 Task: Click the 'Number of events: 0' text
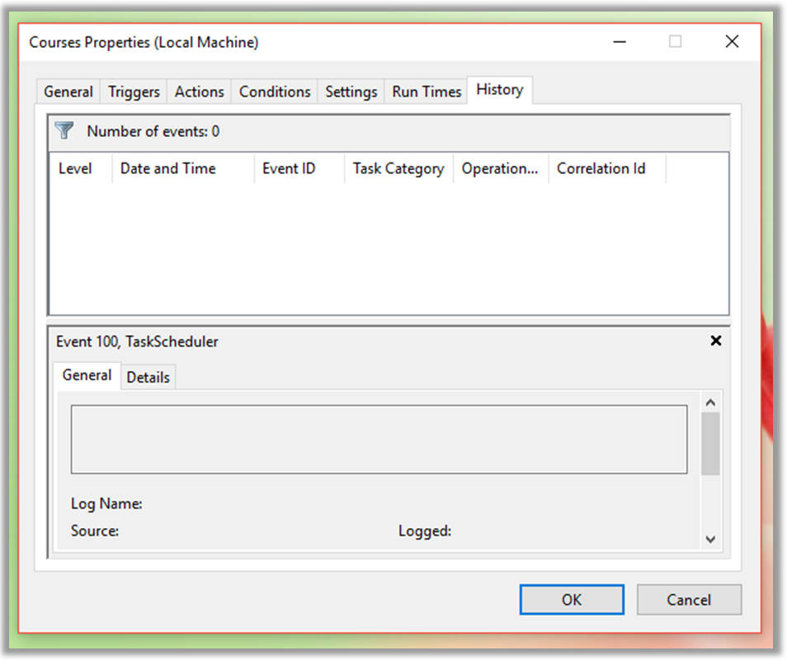pyautogui.click(x=153, y=131)
